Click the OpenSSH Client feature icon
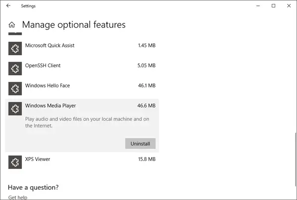Viewport: 297px width, 200px height. (15, 68)
